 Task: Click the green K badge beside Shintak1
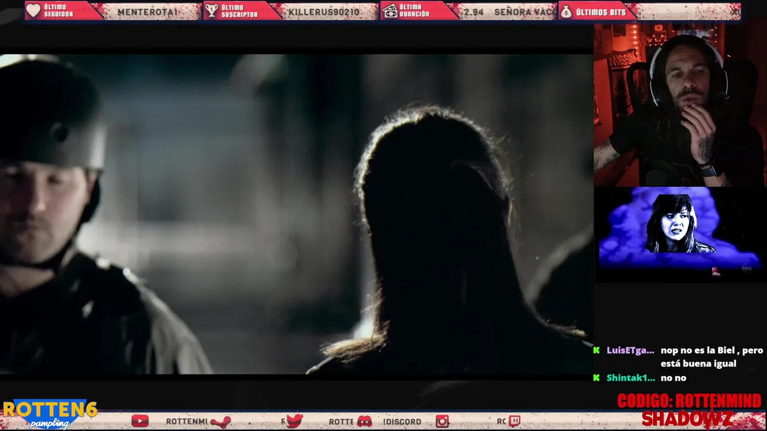pos(596,378)
